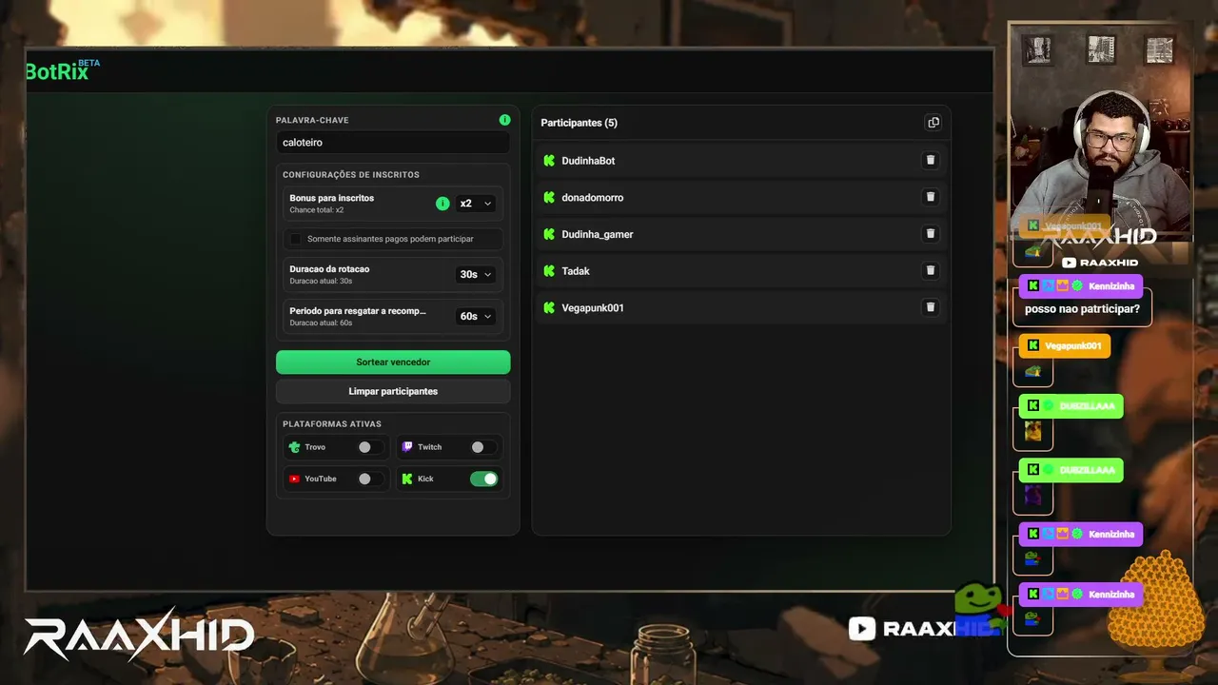The height and width of the screenshot is (685, 1218).
Task: Remove Tadak with the trash icon
Action: (x=931, y=270)
